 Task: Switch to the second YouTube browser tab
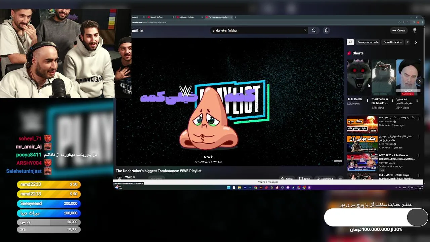coord(161,17)
